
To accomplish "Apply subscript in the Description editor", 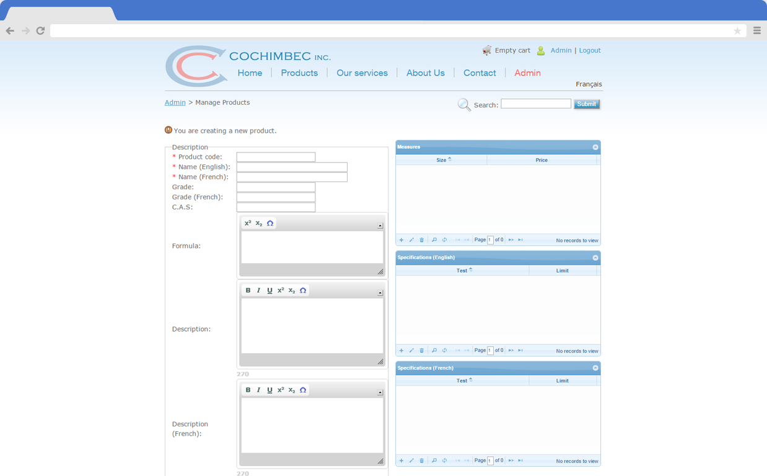I will 291,289.
